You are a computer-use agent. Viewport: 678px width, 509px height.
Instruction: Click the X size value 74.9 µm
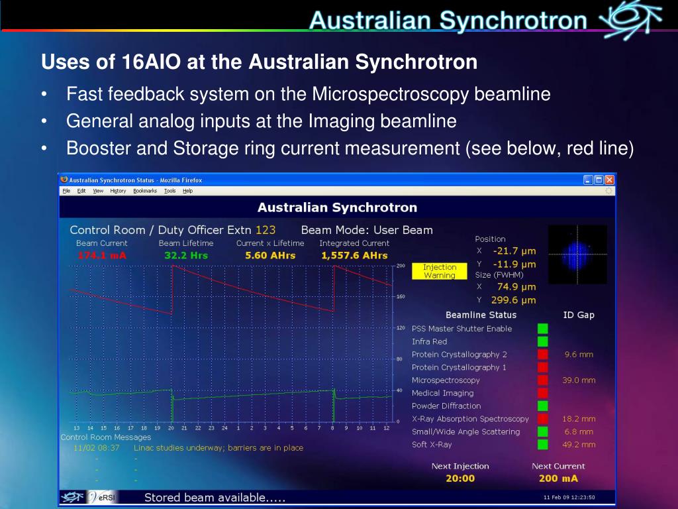tap(516, 287)
